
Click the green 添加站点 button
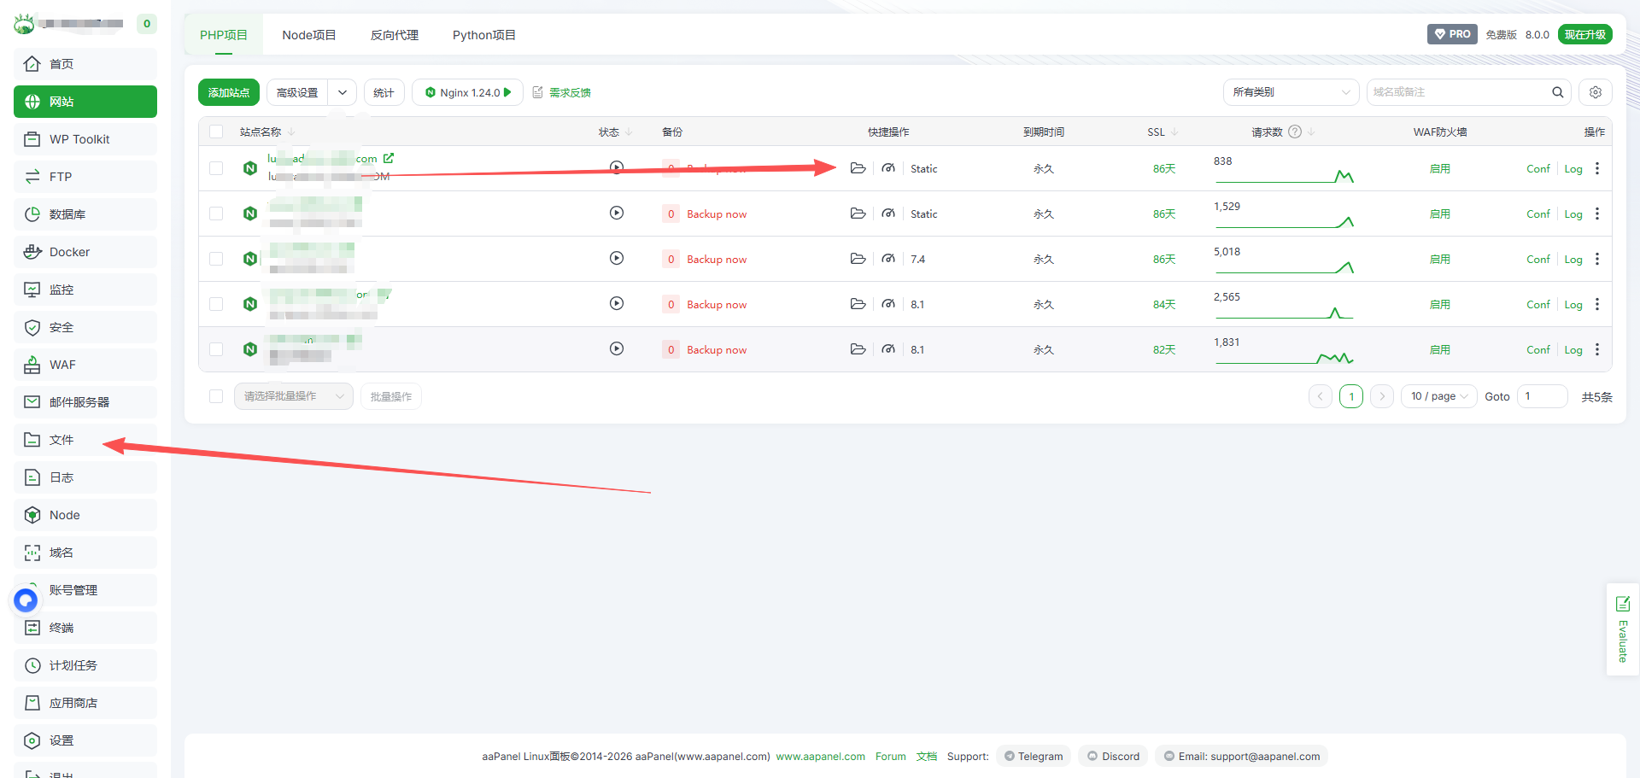pyautogui.click(x=228, y=92)
